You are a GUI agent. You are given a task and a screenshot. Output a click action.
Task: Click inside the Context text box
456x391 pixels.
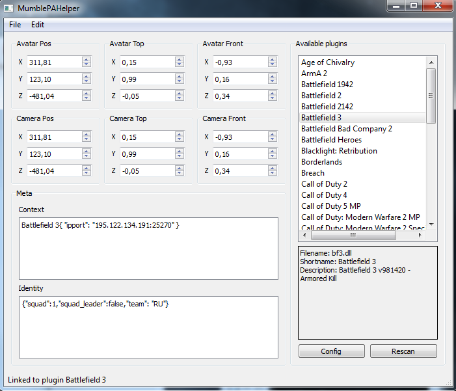point(148,249)
